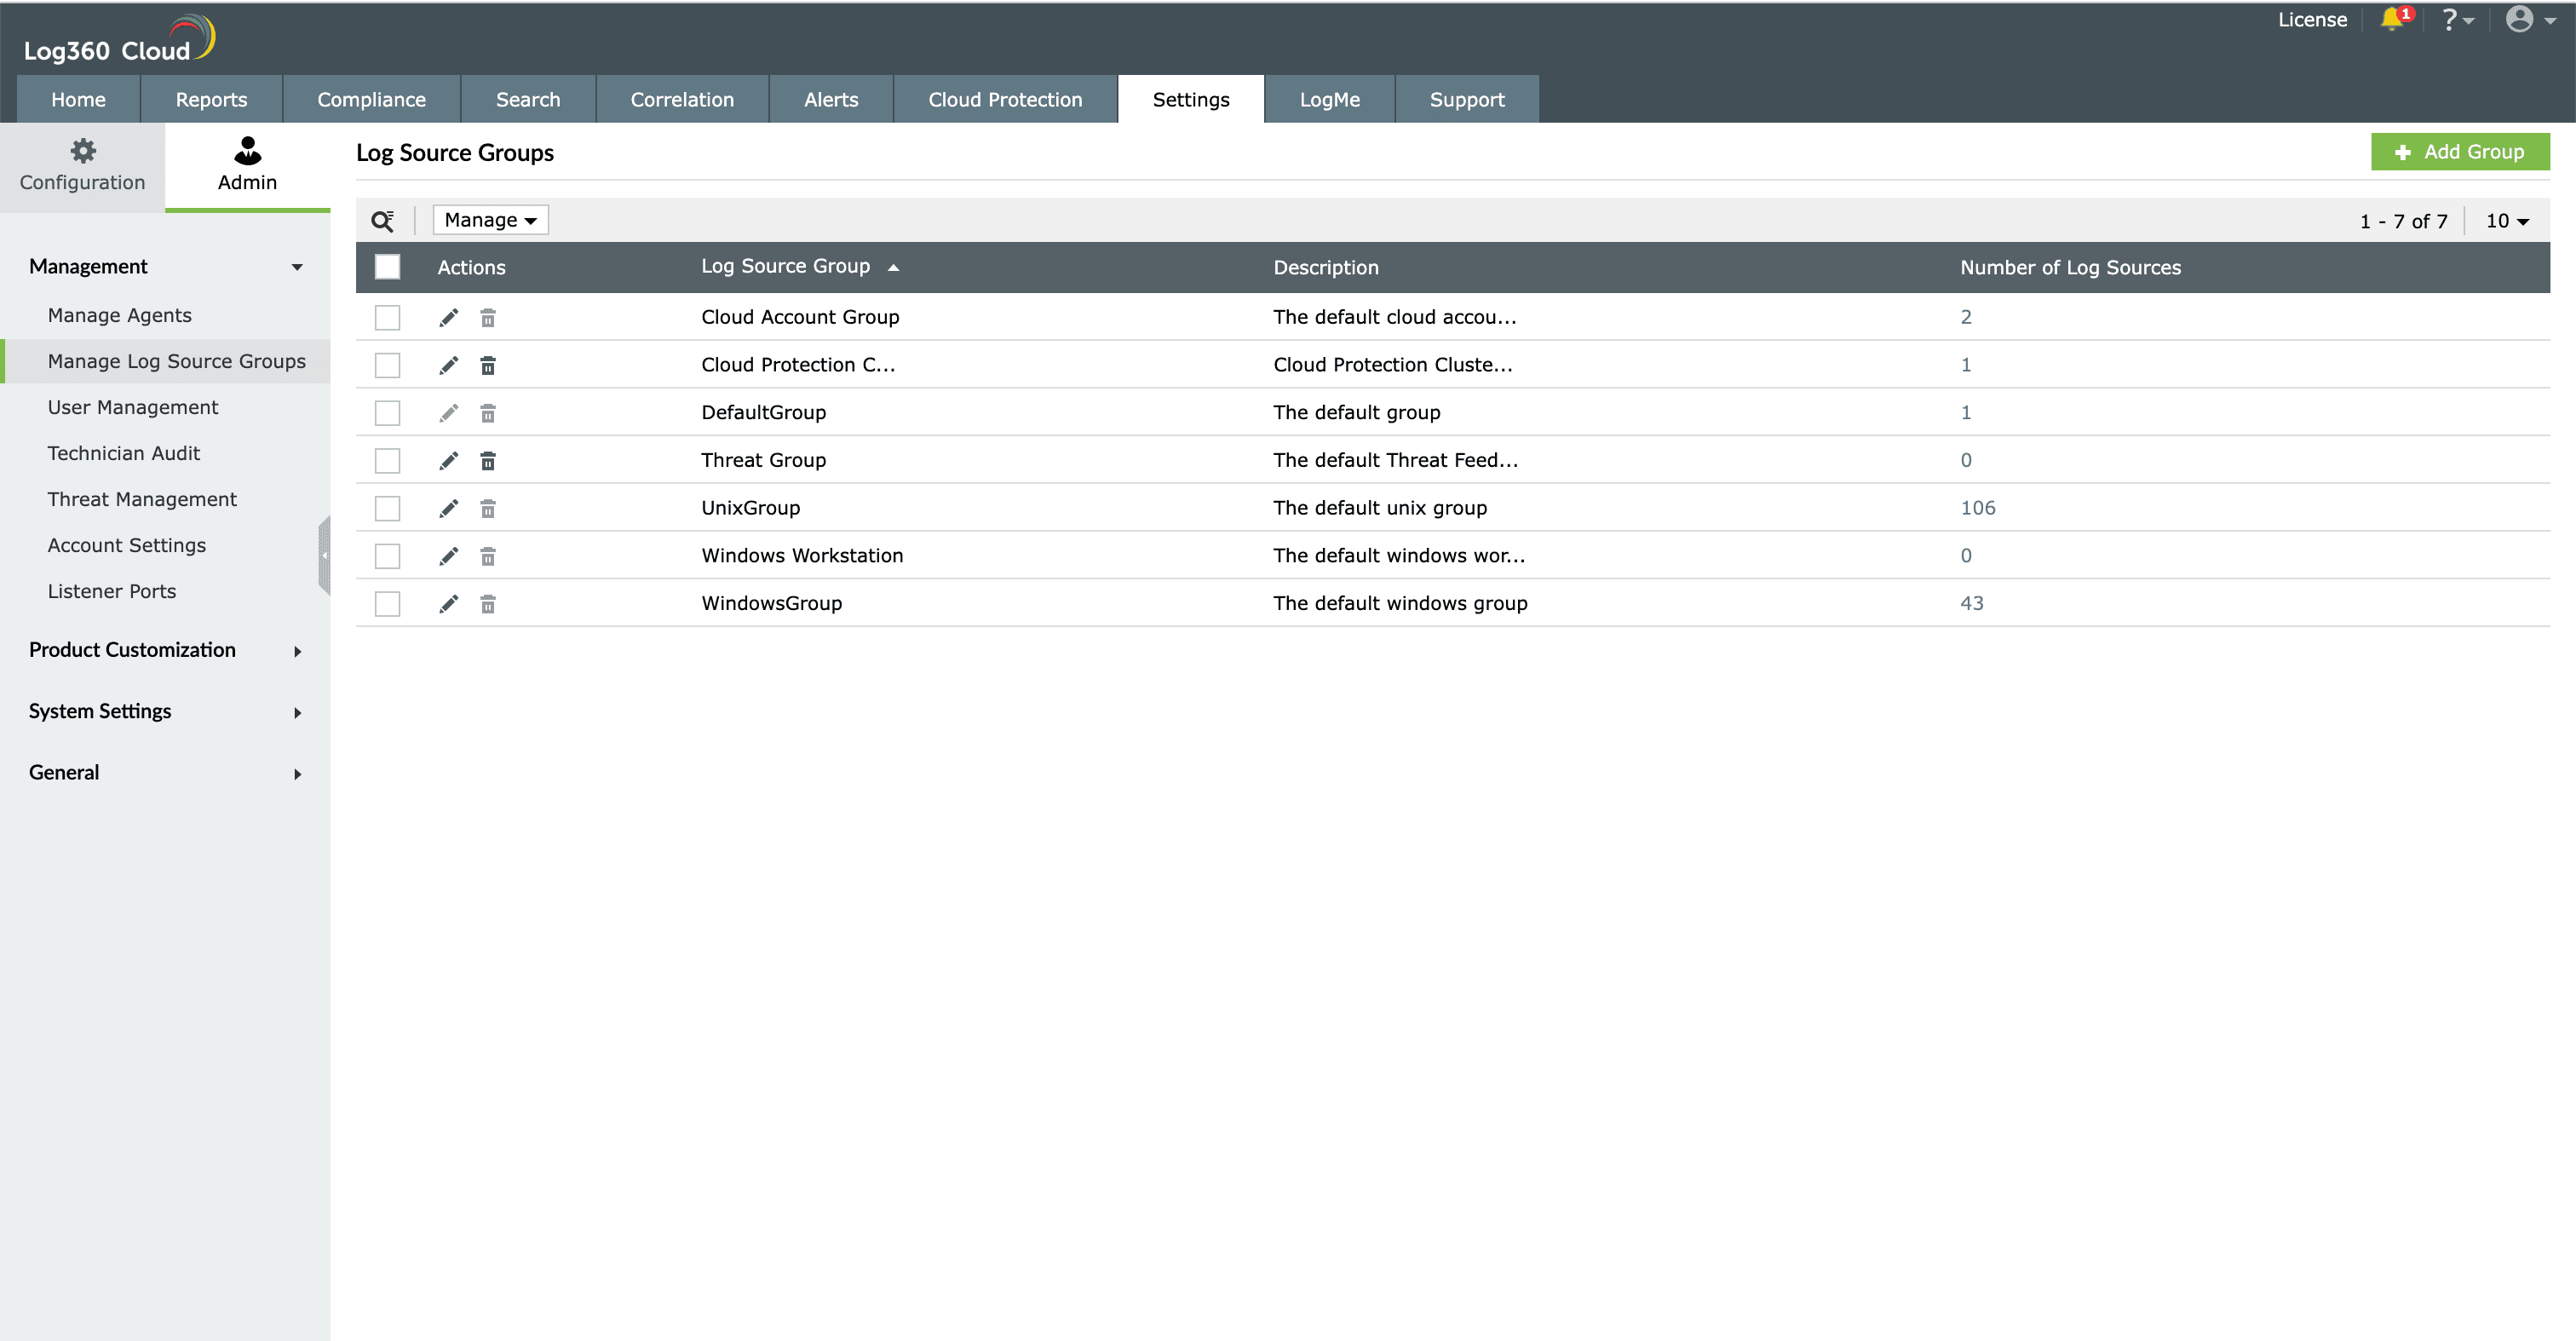The height and width of the screenshot is (1341, 2576).
Task: Select the Windows Workstation row checkbox
Action: 387,556
